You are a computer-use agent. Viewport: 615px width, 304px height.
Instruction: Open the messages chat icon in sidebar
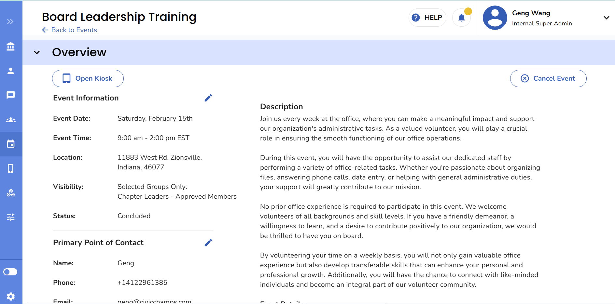(x=10, y=95)
